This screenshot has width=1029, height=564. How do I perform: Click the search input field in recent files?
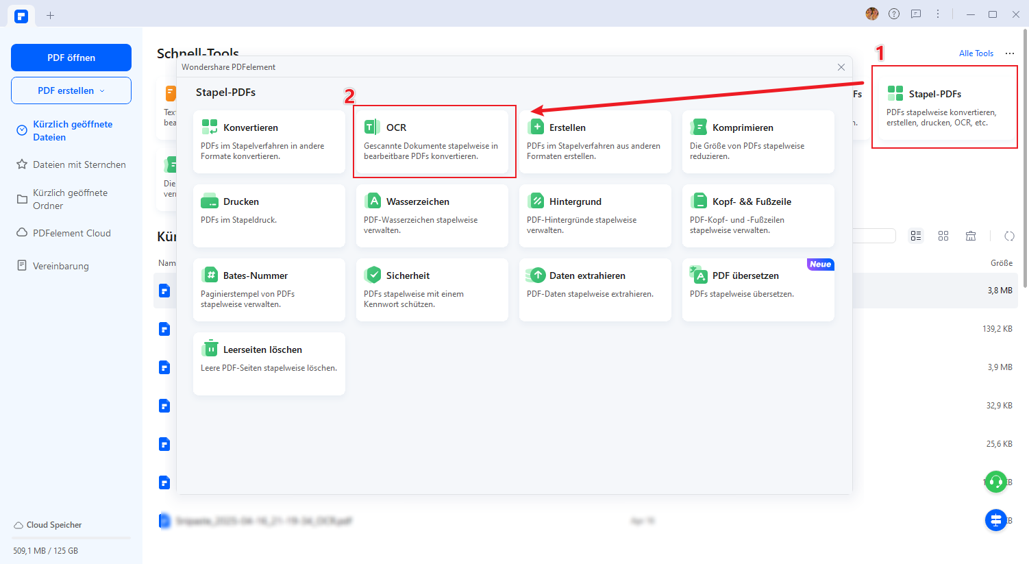tap(874, 236)
